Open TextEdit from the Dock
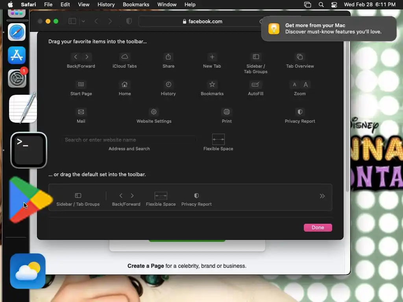Viewport: 403px width, 302px height. tap(23, 109)
